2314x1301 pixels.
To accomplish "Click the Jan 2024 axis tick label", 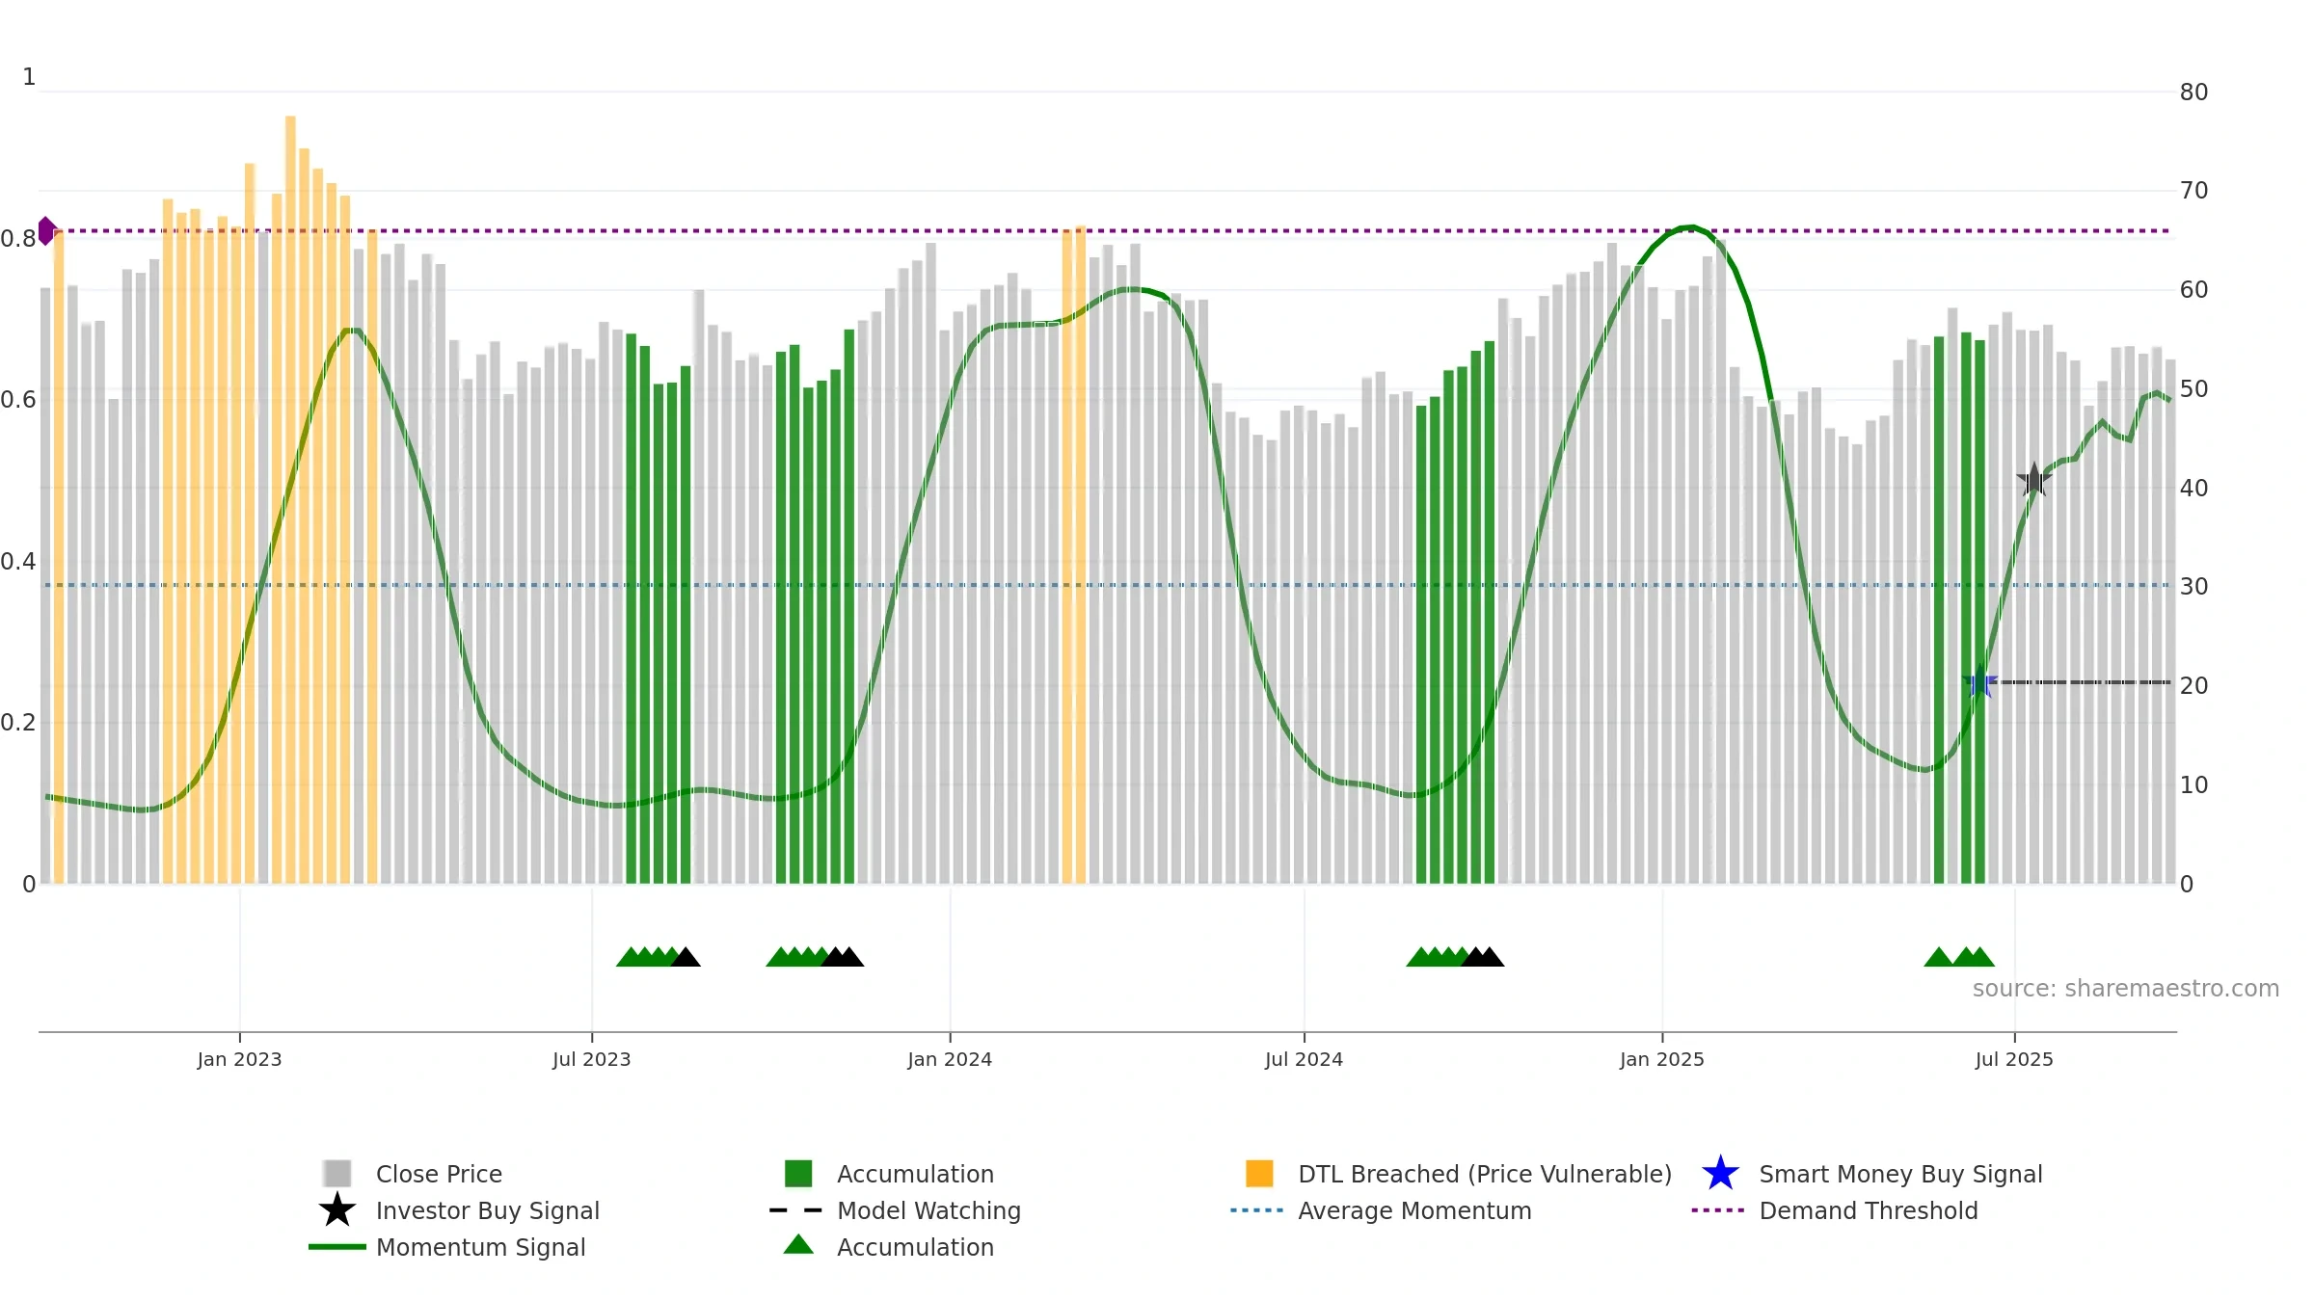I will click(x=950, y=1060).
